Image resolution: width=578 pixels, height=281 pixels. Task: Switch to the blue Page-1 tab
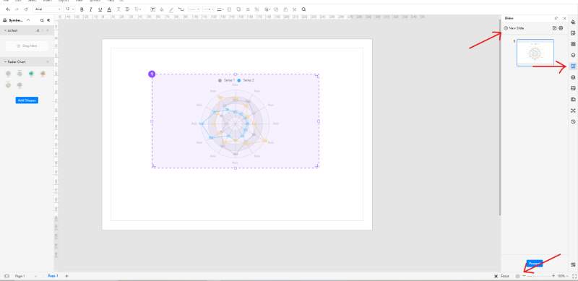point(53,276)
